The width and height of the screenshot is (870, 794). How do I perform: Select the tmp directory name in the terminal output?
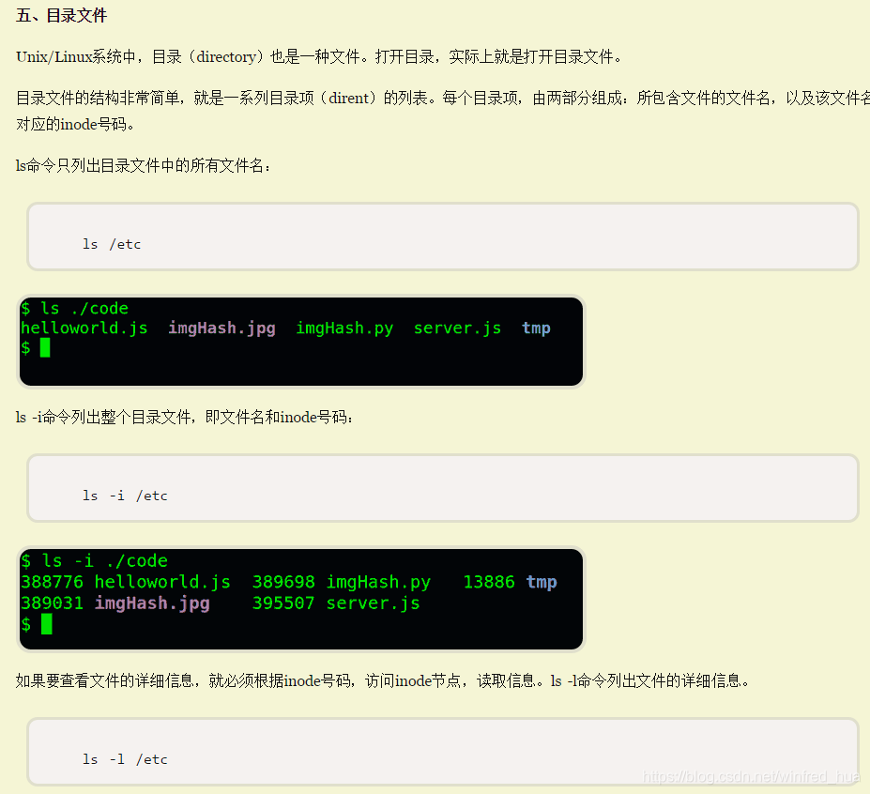(x=536, y=328)
